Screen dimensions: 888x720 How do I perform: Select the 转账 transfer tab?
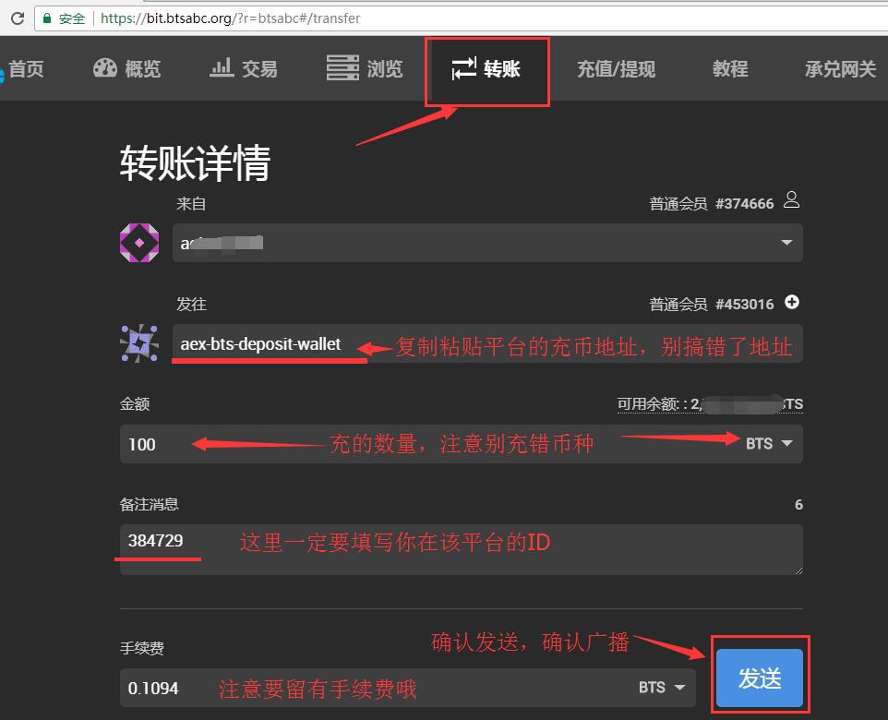pos(486,69)
